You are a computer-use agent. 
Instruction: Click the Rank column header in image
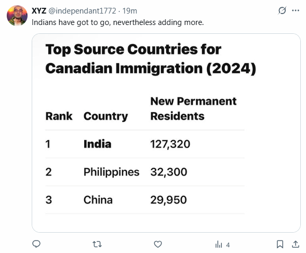click(x=59, y=116)
